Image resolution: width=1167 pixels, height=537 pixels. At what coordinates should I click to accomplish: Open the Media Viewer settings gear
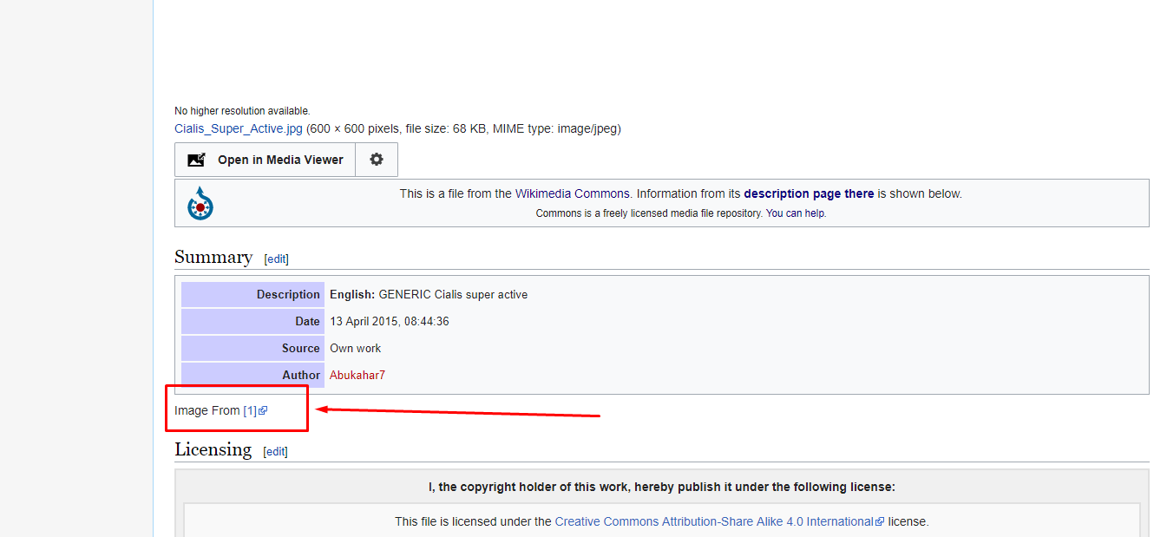pos(376,160)
